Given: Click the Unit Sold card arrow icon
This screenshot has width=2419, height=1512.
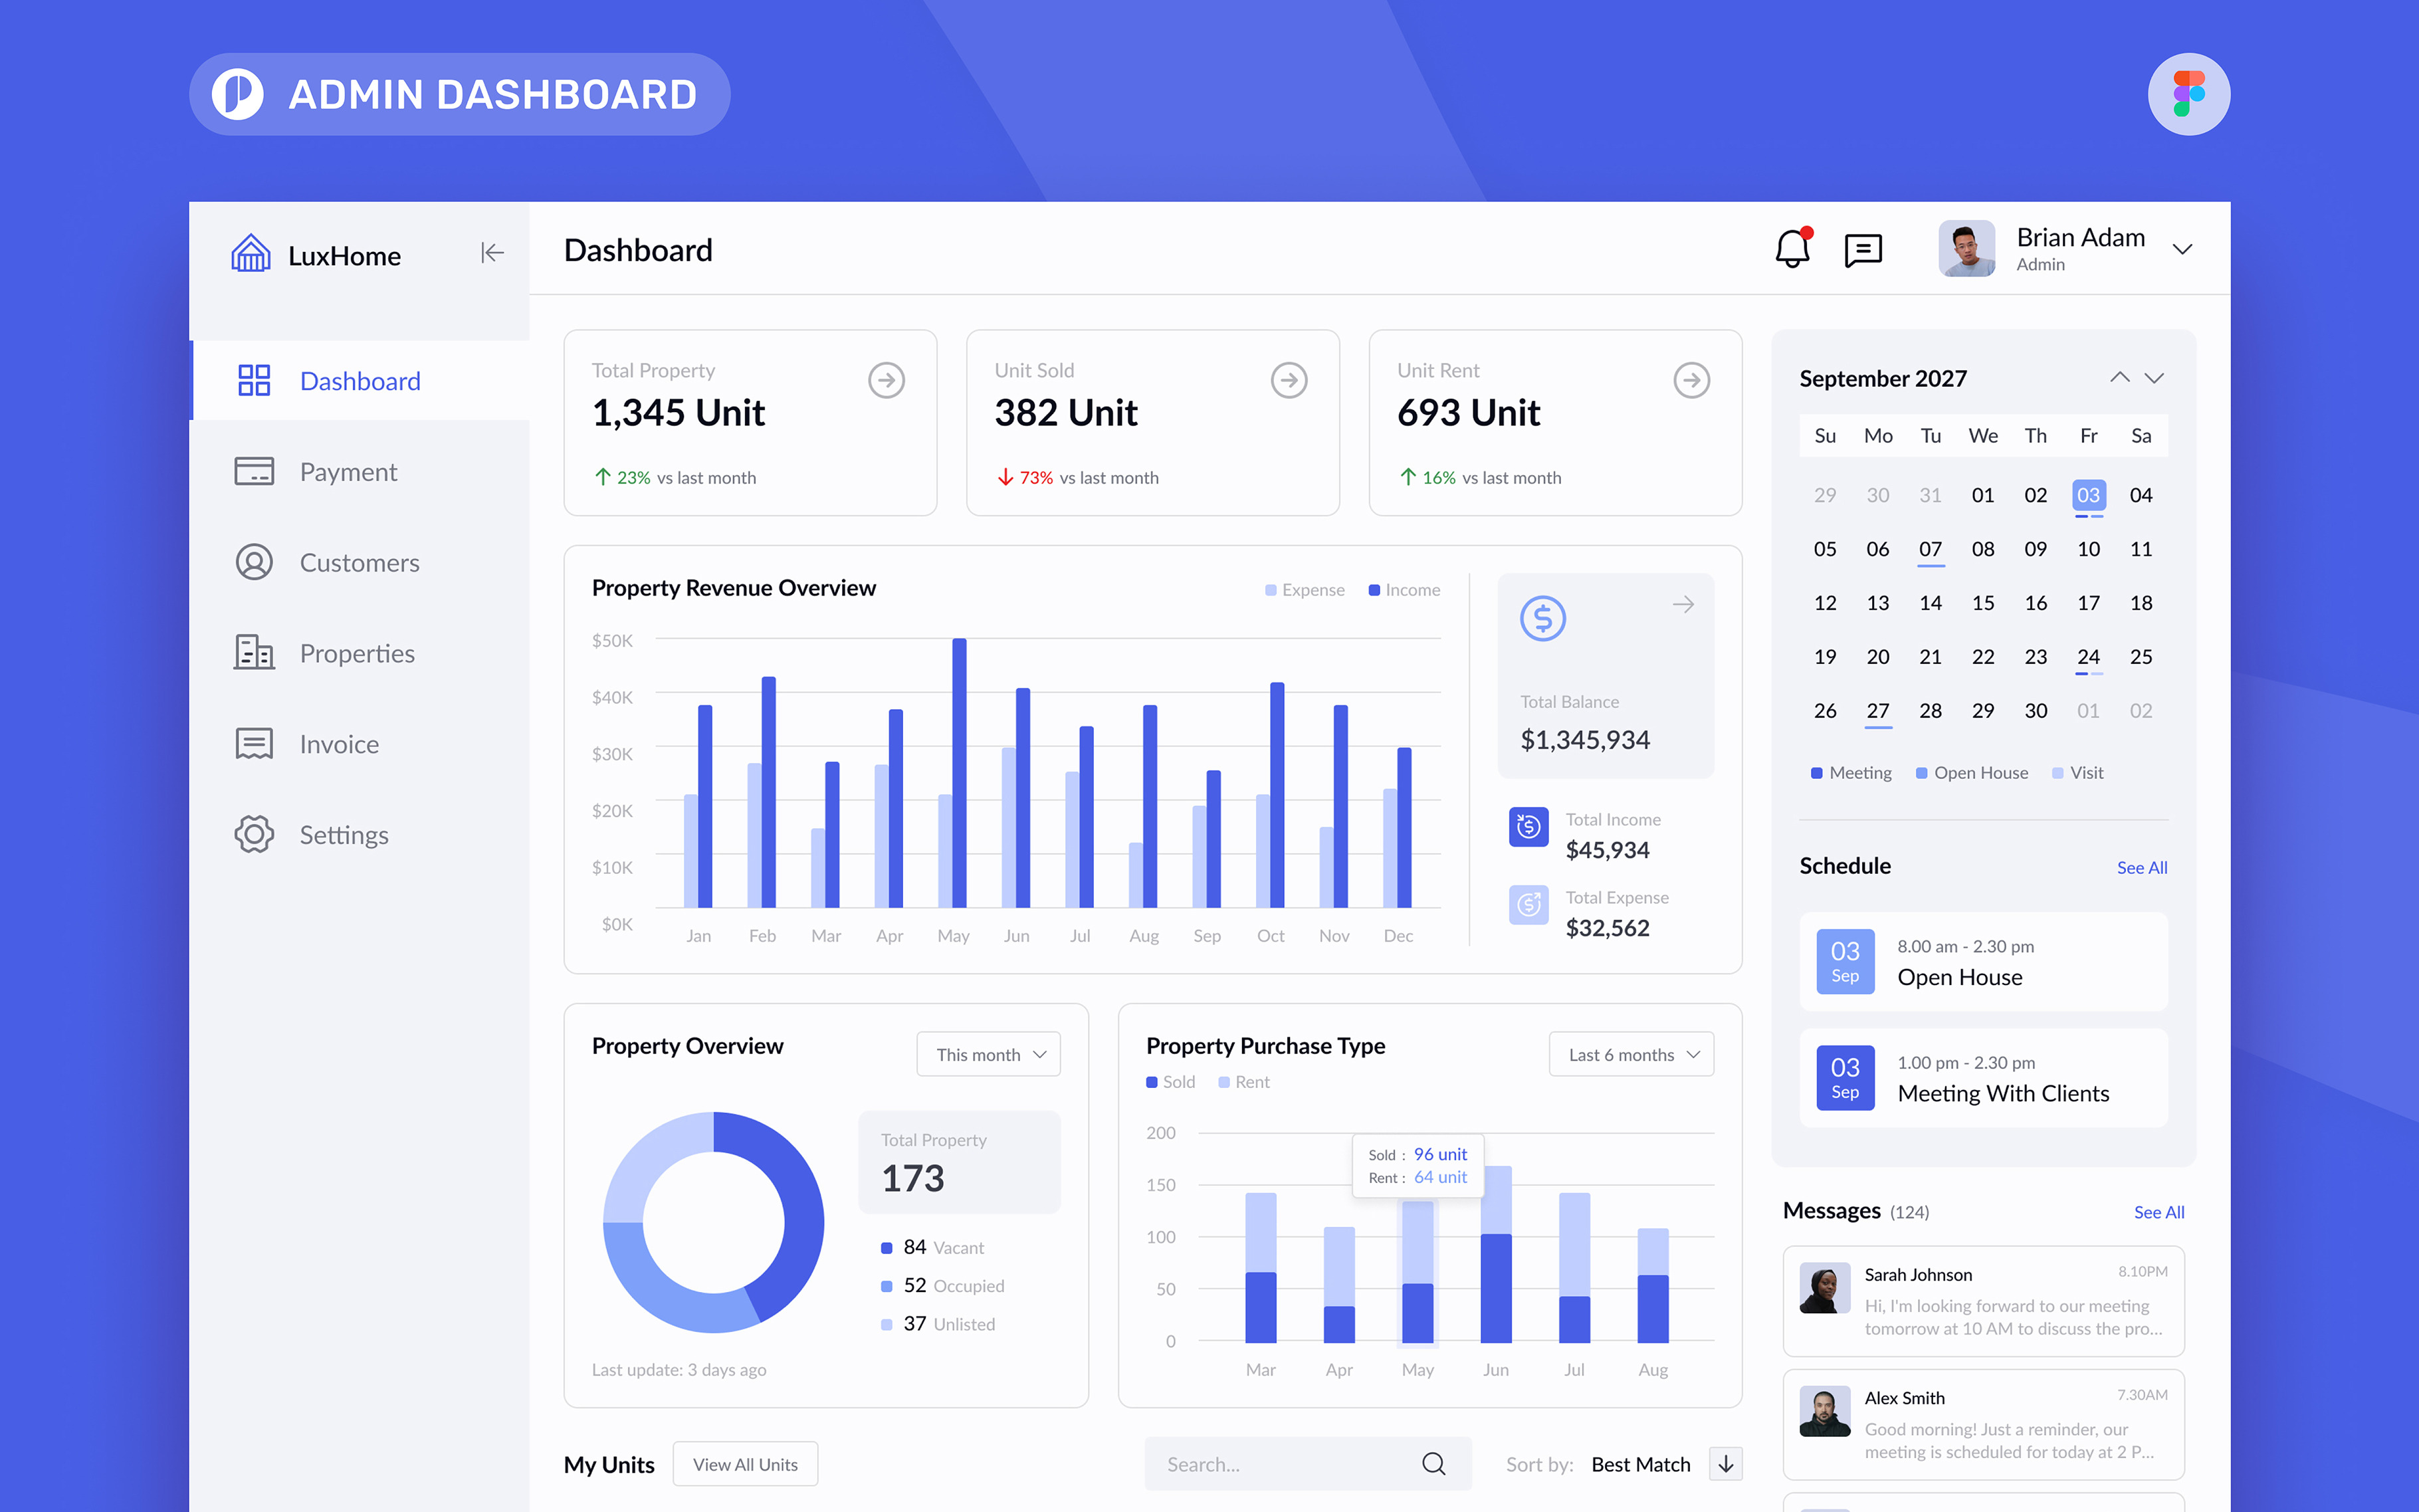Looking at the screenshot, I should coord(1289,381).
